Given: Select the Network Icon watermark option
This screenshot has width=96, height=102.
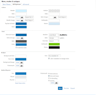Looking at the screenshot, I should coord(49,74).
